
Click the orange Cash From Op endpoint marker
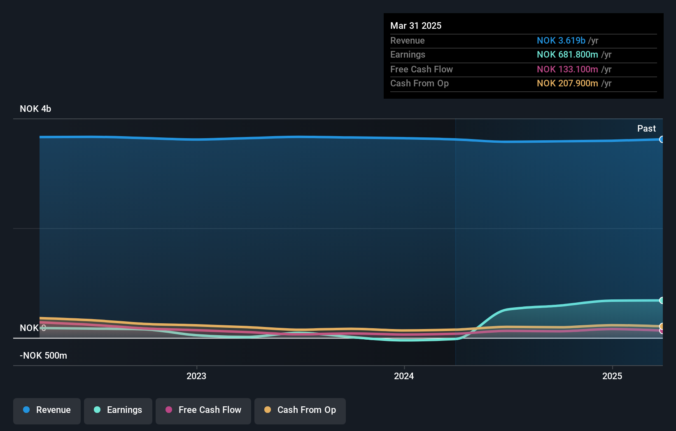662,327
